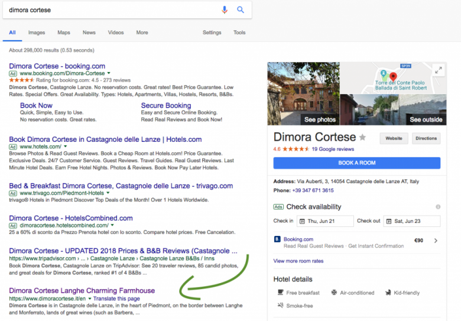Image resolution: width=461 pixels, height=321 pixels.
Task: Expand Booking.com rate with the chevron arrow
Action: pyautogui.click(x=436, y=241)
